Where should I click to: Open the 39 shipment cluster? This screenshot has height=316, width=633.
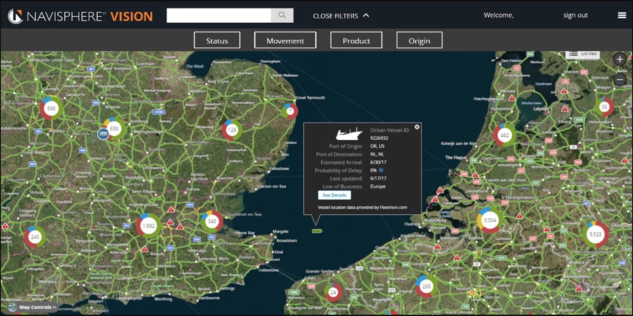coord(604,107)
